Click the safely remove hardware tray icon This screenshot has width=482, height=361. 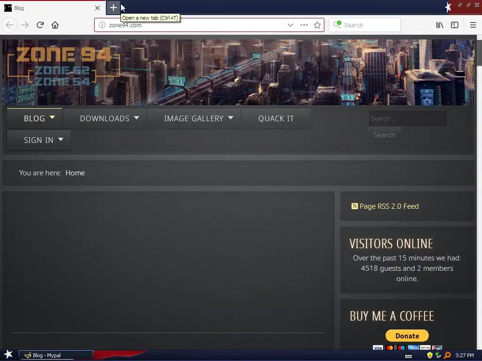click(x=438, y=355)
